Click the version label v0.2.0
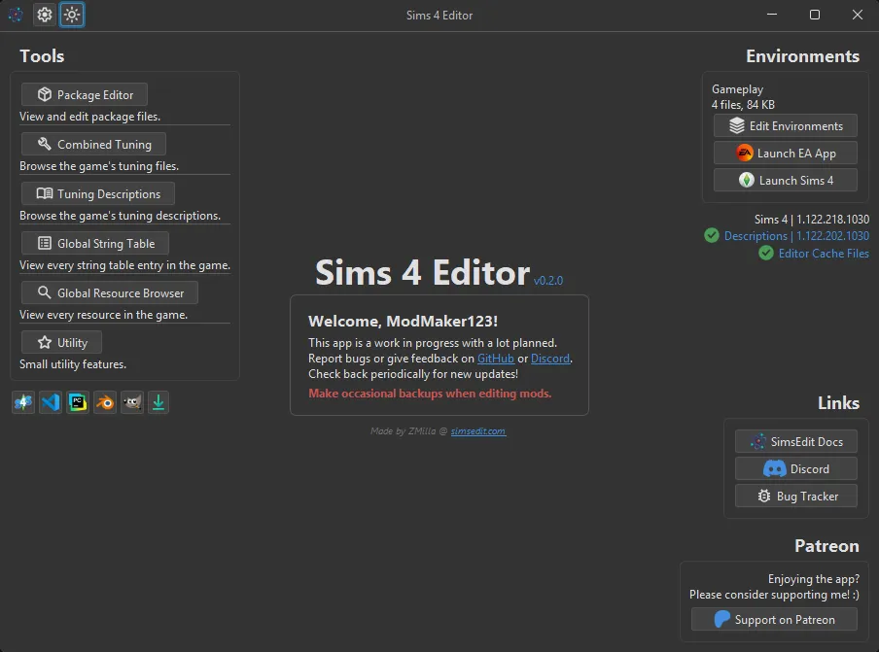 click(x=548, y=281)
